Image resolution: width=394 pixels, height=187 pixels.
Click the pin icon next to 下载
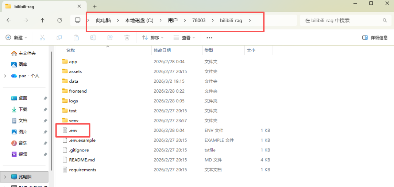pyautogui.click(x=45, y=110)
